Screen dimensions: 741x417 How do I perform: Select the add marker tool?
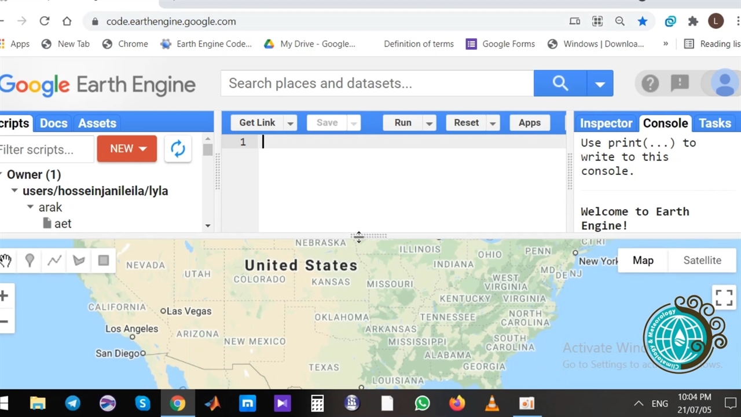click(x=30, y=261)
